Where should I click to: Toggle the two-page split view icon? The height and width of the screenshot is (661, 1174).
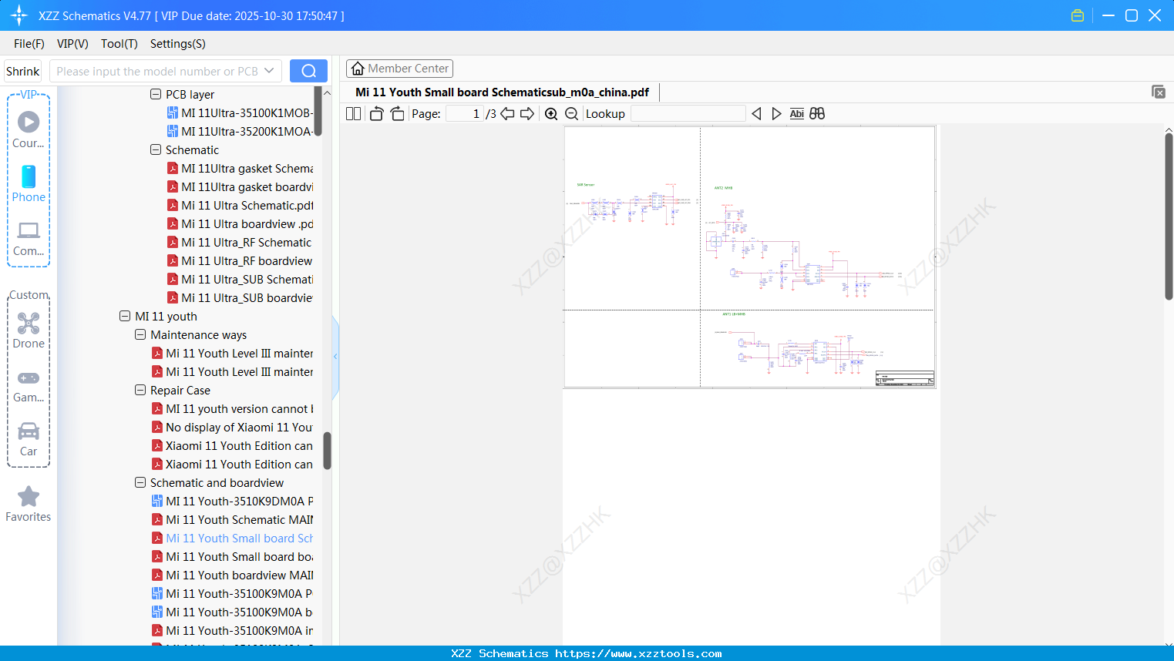354,114
